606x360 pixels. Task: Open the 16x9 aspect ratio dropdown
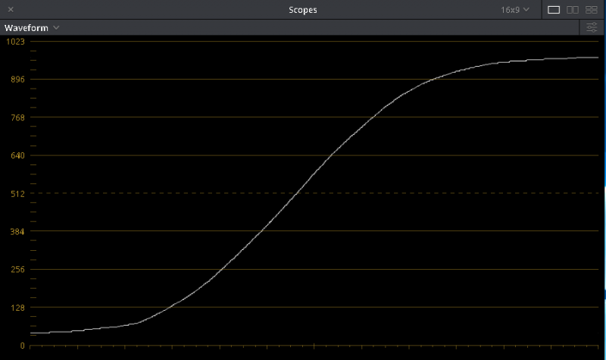click(515, 10)
